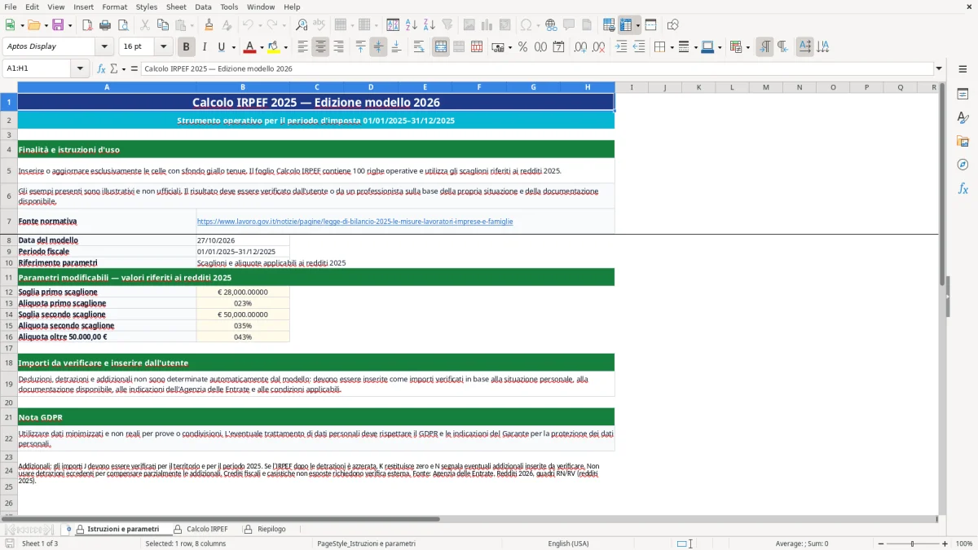Copy selection with the Copy icon
Viewport: 978px width, 550px height.
tap(163, 25)
